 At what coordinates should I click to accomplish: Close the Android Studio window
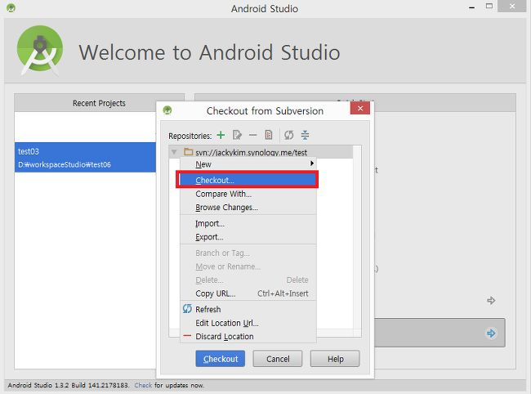click(x=512, y=6)
